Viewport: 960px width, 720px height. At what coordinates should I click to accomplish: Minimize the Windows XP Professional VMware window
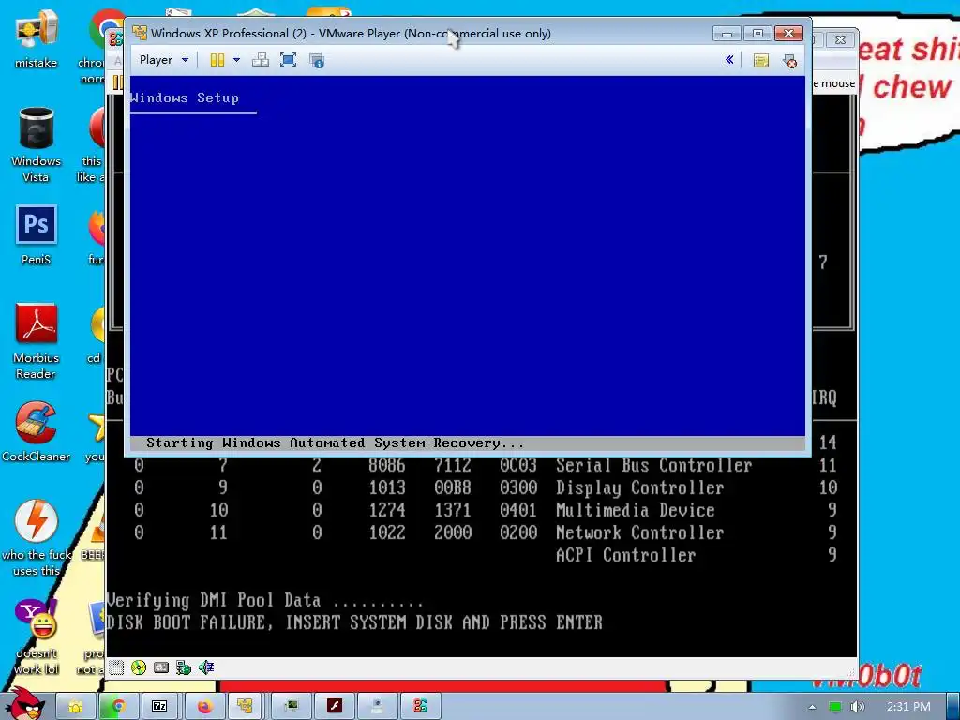coord(727,34)
